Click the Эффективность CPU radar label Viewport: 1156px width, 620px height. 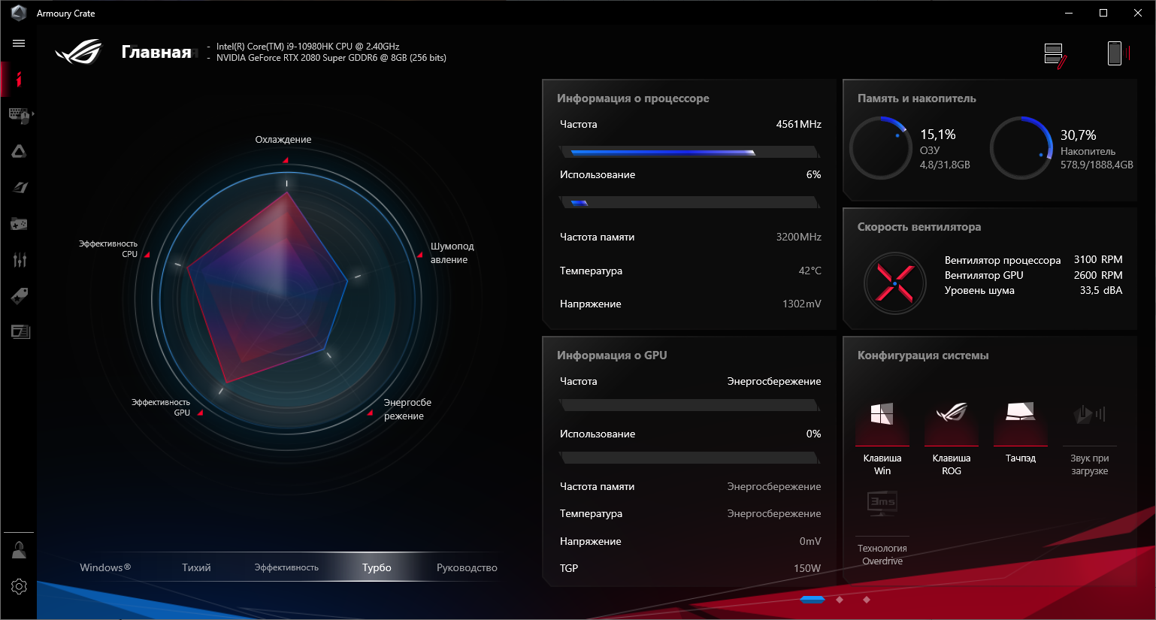coord(108,249)
